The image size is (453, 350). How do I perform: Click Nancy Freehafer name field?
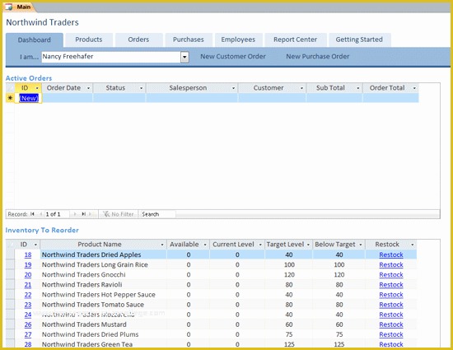(111, 57)
